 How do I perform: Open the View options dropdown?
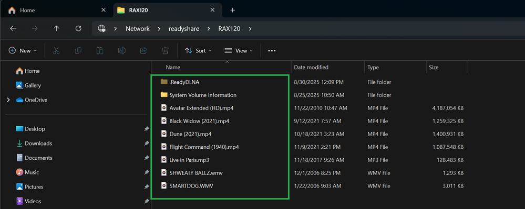point(239,51)
